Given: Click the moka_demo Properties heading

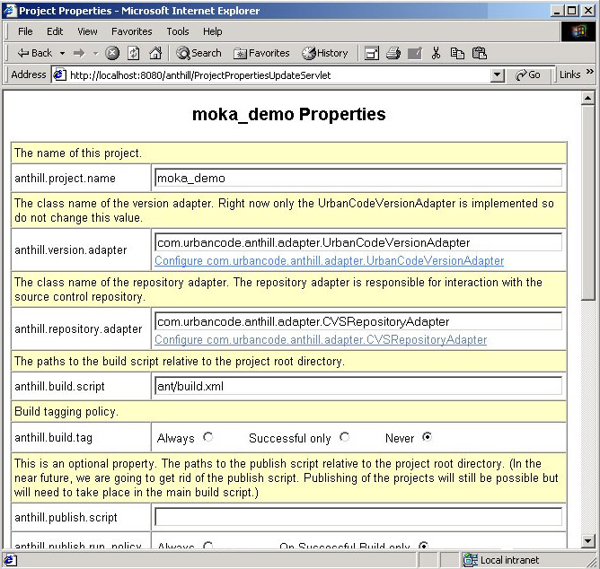Looking at the screenshot, I should [x=289, y=114].
